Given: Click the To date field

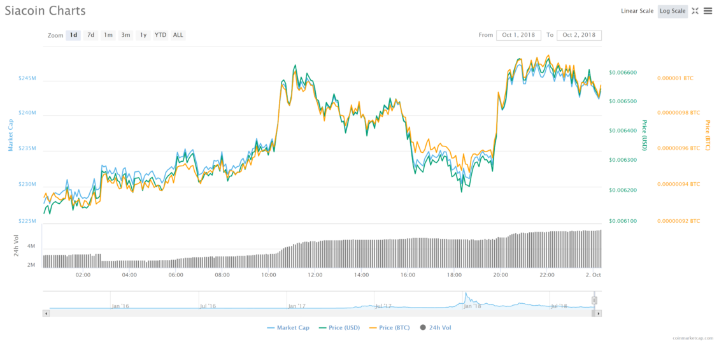Looking at the screenshot, I should tap(580, 35).
